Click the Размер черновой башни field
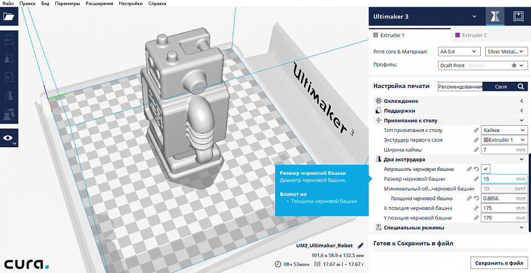Viewport: 531px width, 273px height. click(x=504, y=179)
